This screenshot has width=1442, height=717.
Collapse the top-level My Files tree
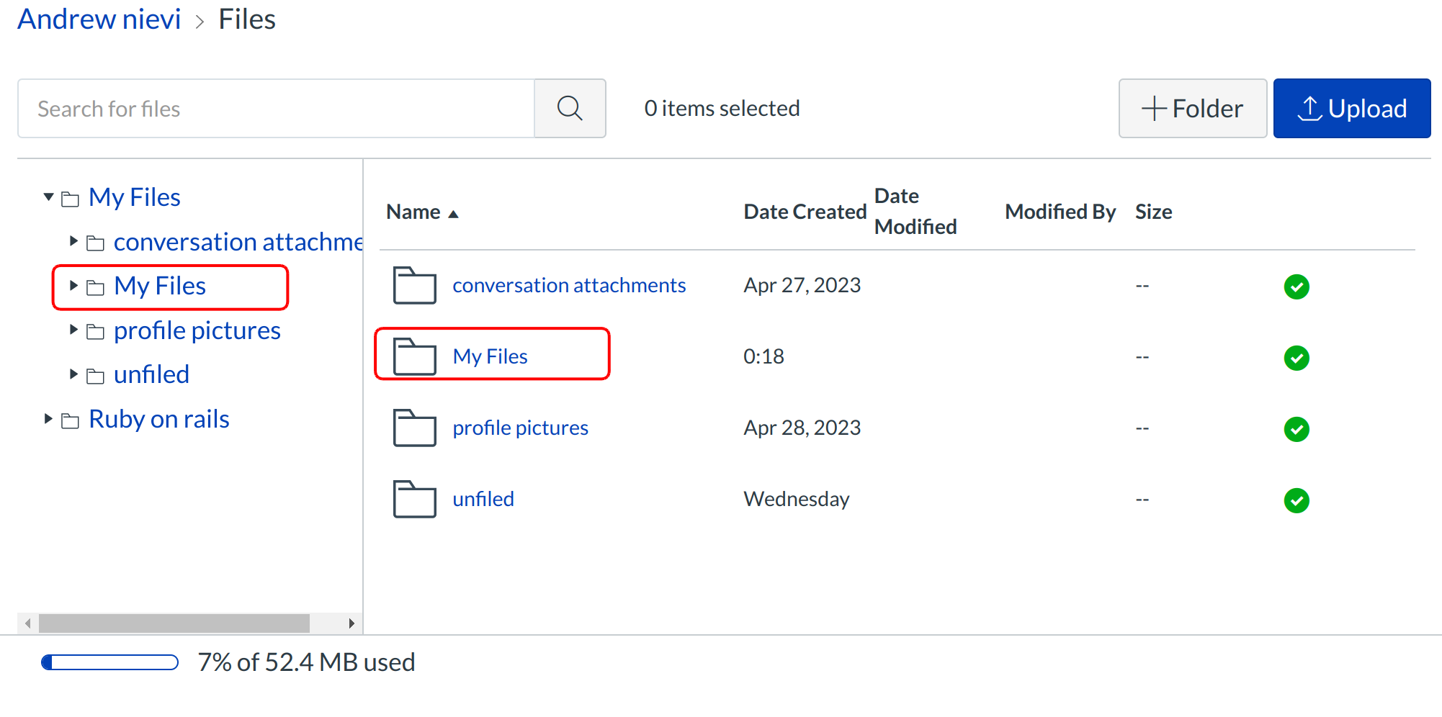(48, 197)
